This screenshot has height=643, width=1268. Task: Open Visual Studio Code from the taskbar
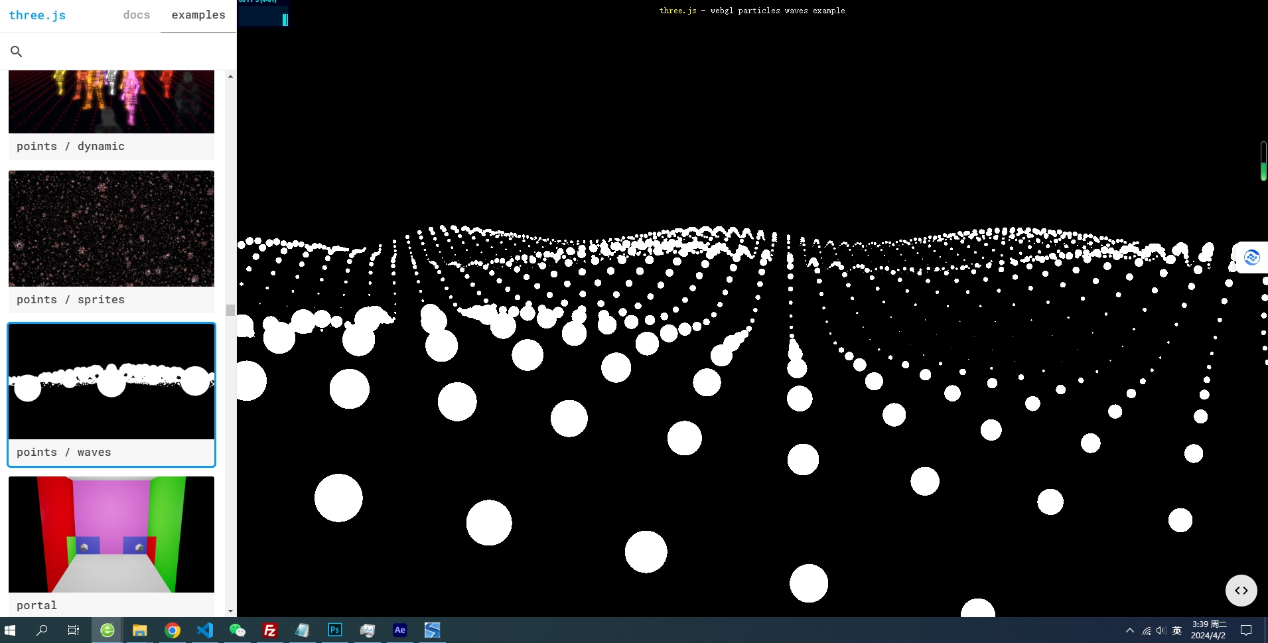coord(204,630)
